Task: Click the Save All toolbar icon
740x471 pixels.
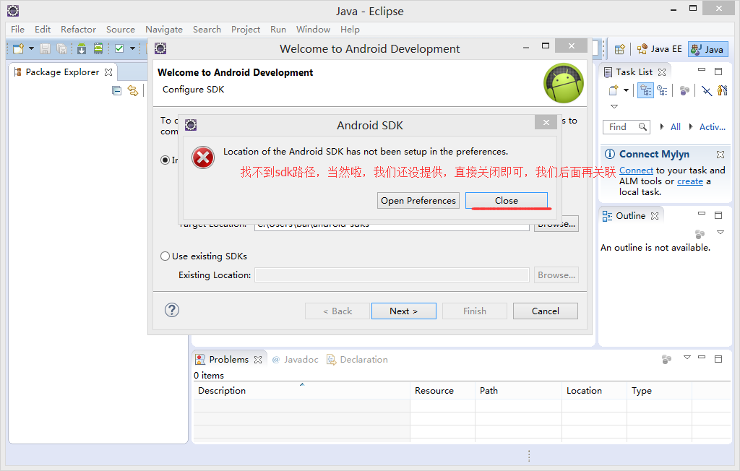Action: coord(61,48)
